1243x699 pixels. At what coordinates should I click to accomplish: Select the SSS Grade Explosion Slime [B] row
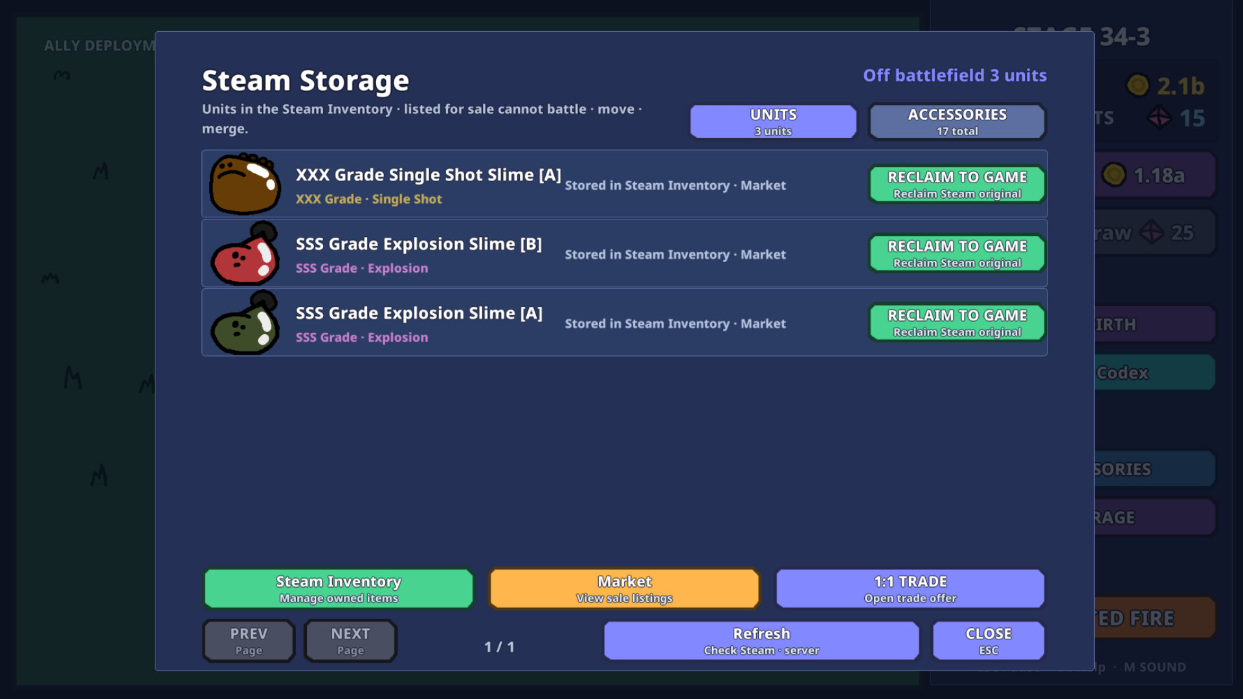point(624,253)
